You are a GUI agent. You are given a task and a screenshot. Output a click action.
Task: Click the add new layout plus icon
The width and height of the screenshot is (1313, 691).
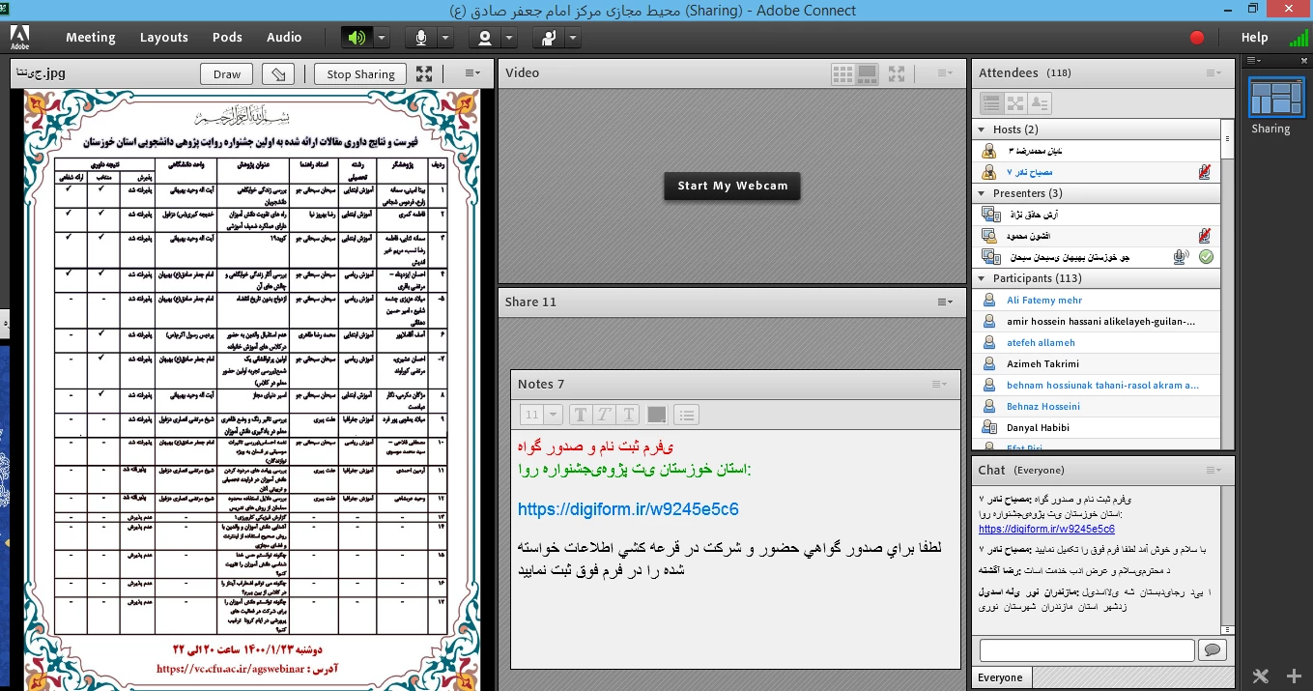point(1294,676)
